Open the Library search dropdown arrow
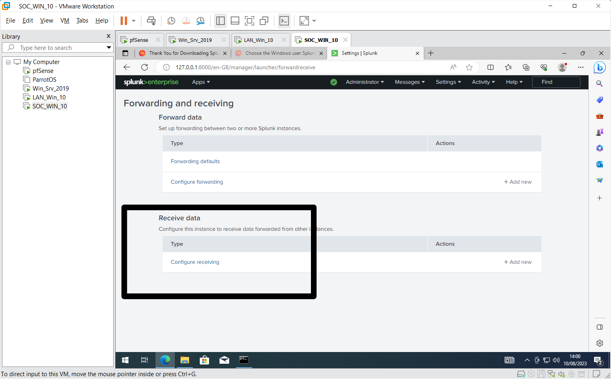 click(109, 48)
